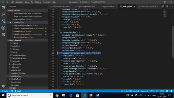The width and height of the screenshot is (174, 98).
Task: Open Google Chrome from the taskbar
Action: click(57, 95)
